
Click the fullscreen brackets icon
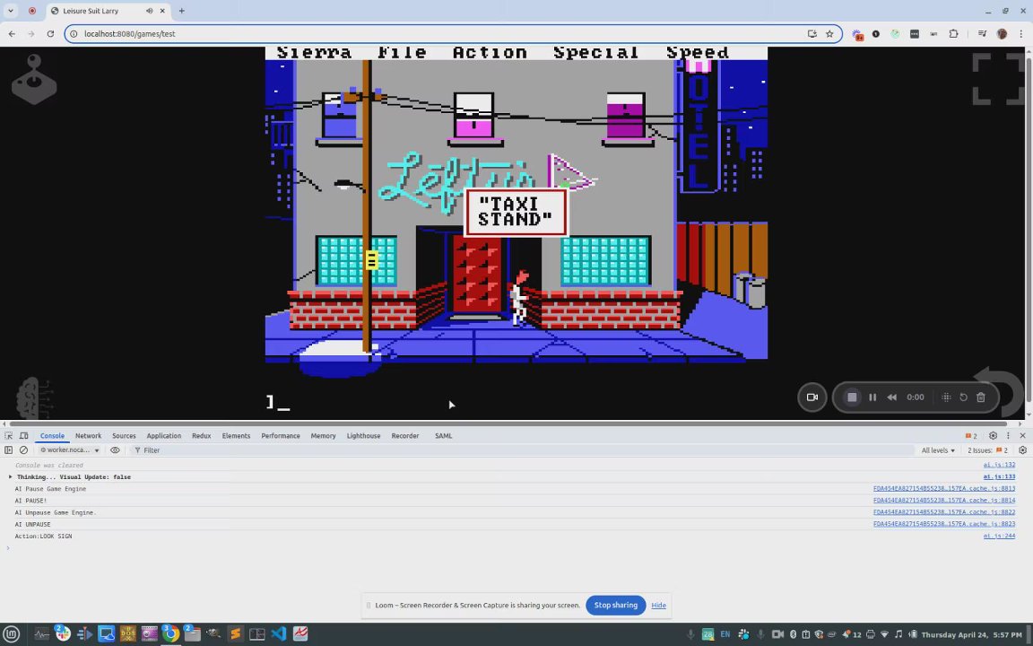(x=998, y=79)
